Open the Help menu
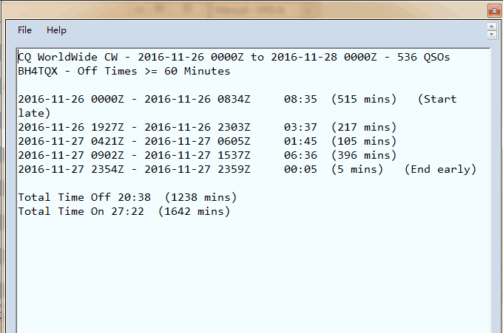The width and height of the screenshot is (503, 333). point(56,30)
